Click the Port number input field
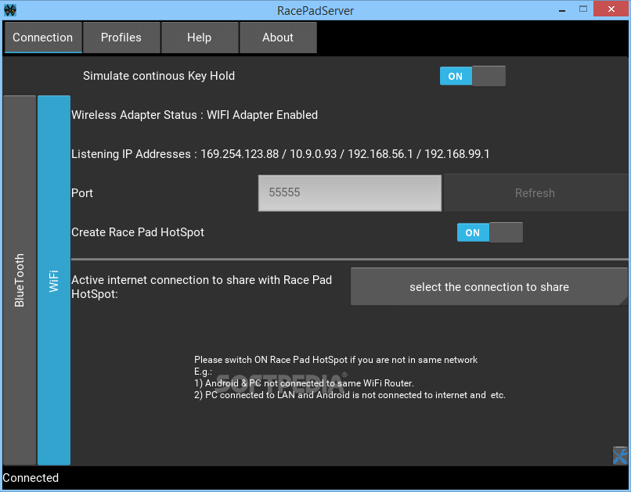Image resolution: width=631 pixels, height=492 pixels. click(x=350, y=193)
